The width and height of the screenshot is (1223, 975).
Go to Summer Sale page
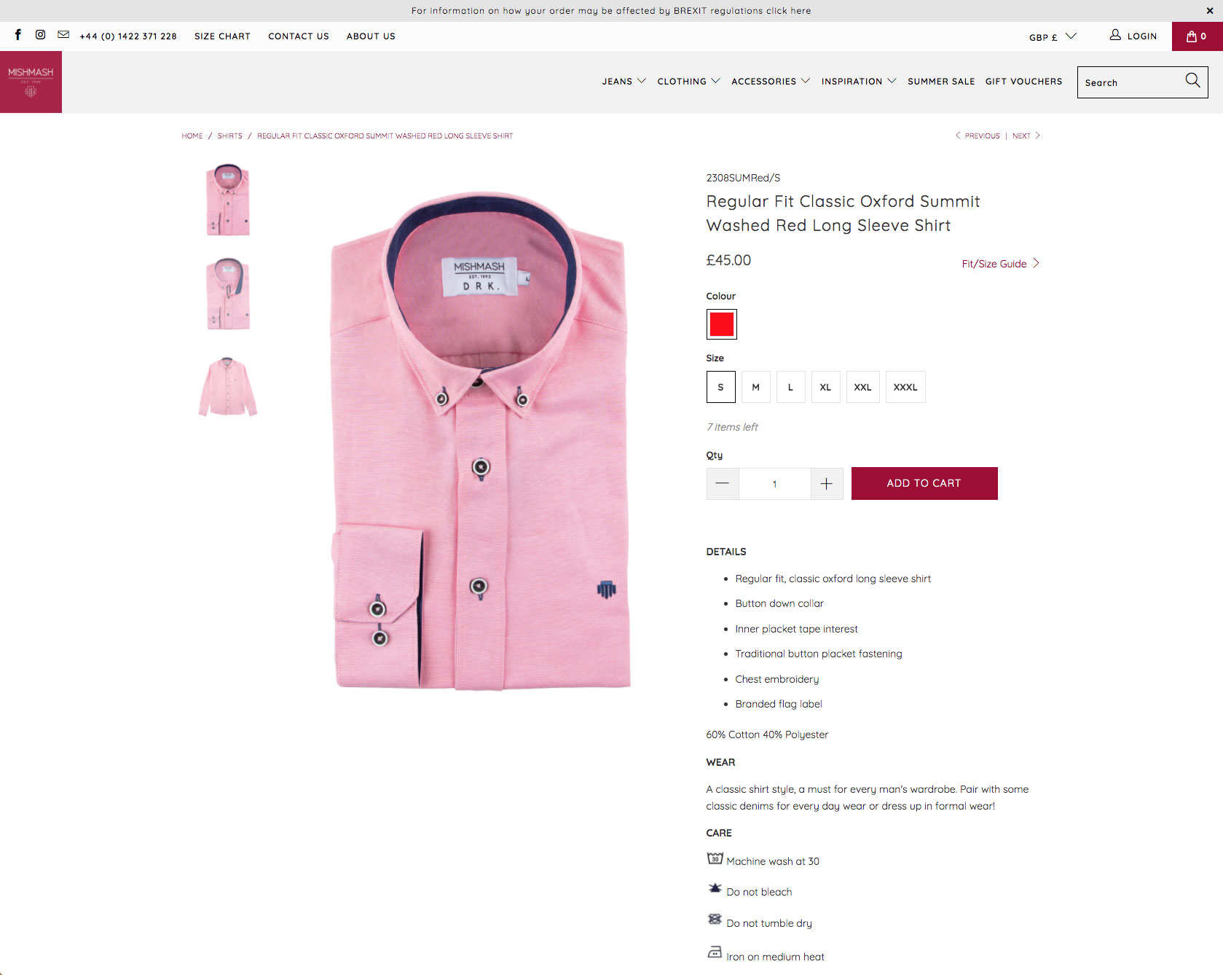[941, 82]
